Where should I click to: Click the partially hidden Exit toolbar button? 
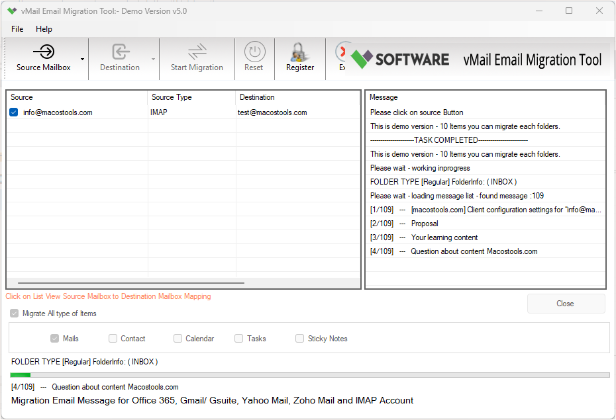(x=341, y=59)
